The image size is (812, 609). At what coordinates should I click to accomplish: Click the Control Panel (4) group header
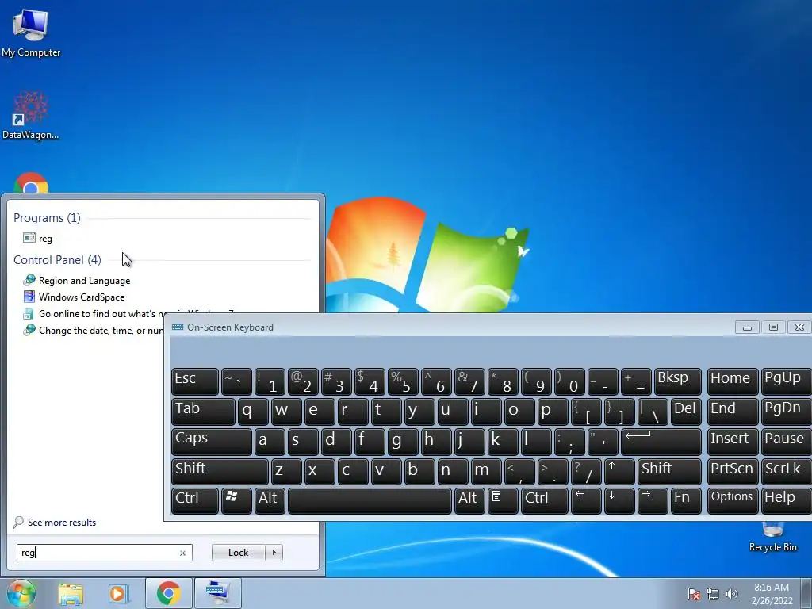[57, 260]
